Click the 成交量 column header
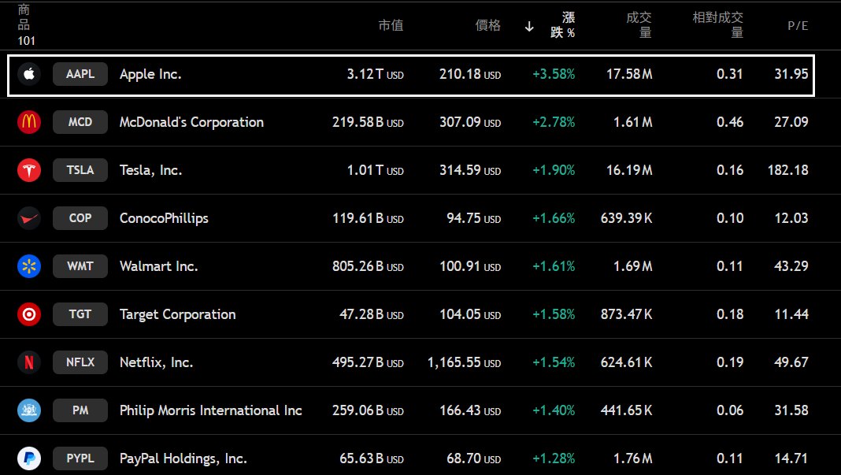 [x=639, y=25]
